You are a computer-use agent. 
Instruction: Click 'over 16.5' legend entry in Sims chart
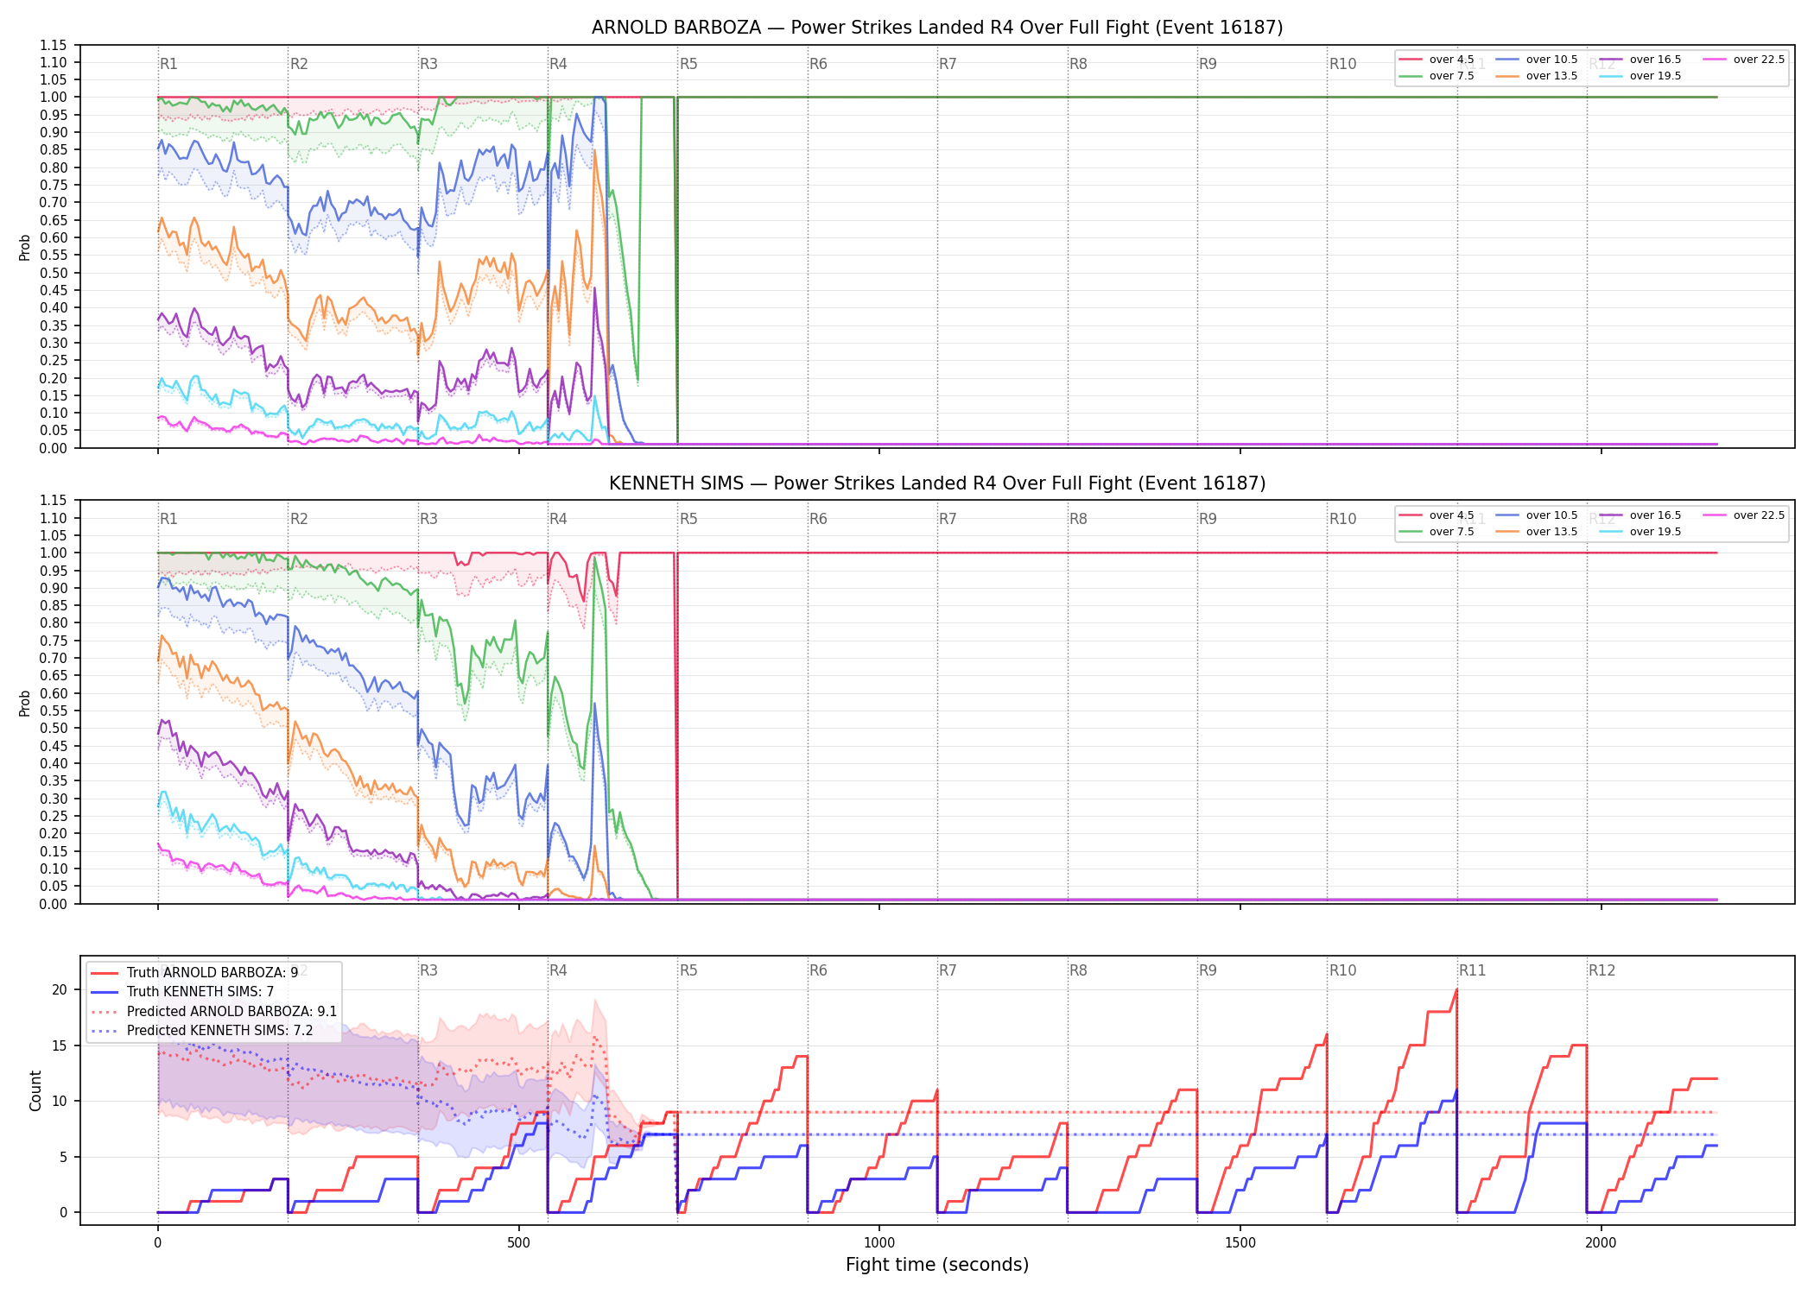tap(1640, 515)
